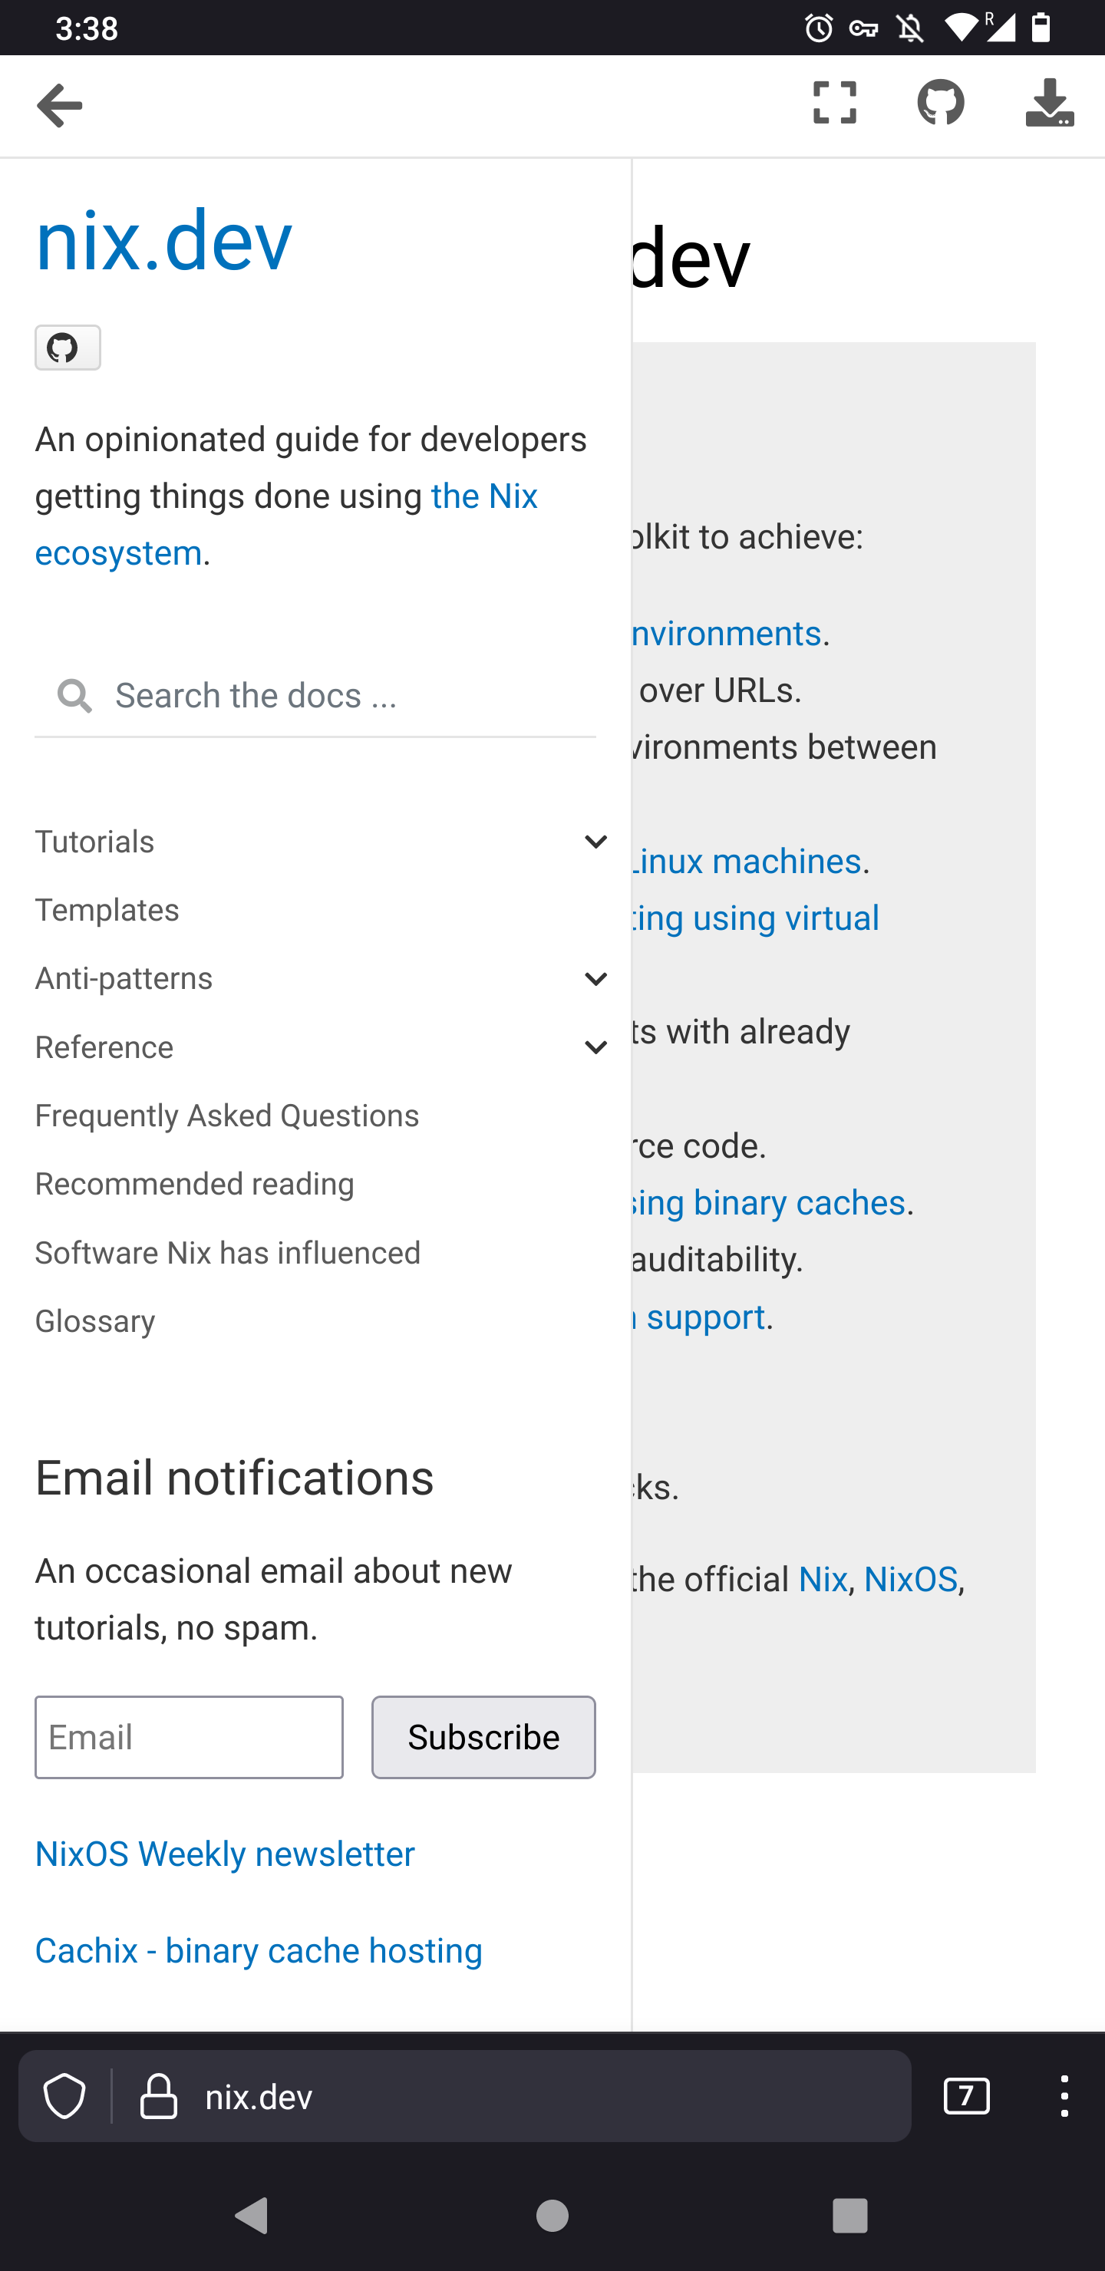Focus the Email input field
This screenshot has height=2271, width=1105.
189,1737
